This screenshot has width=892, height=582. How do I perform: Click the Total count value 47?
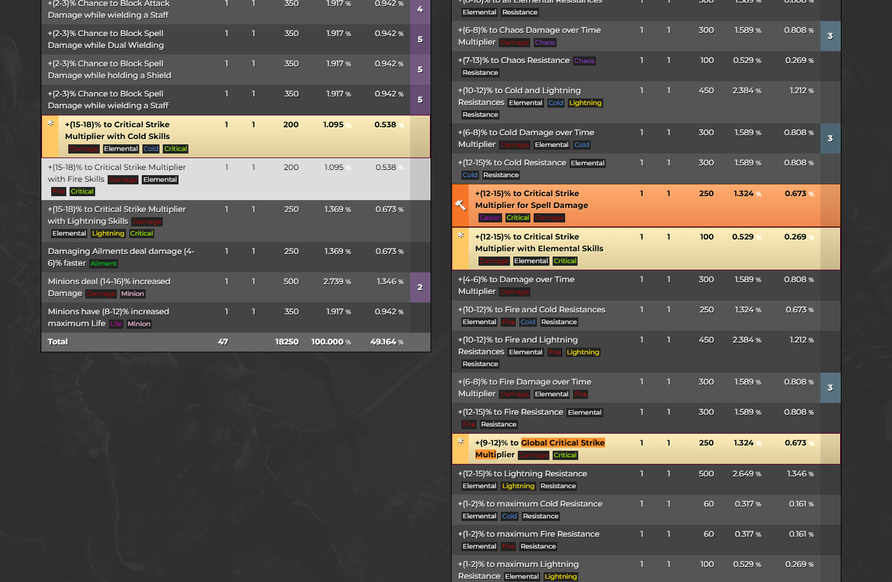click(223, 342)
